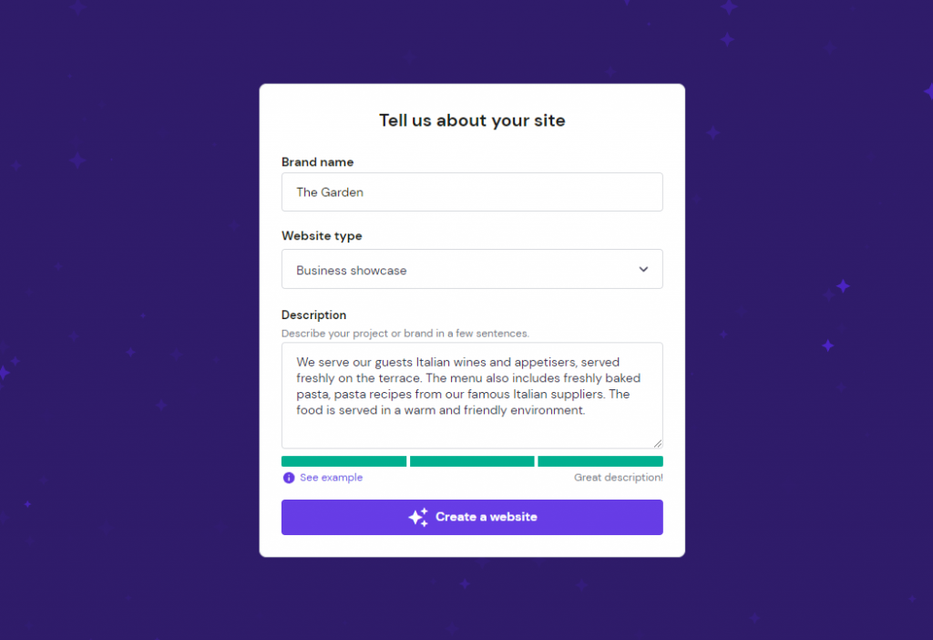Click the Website type field label

point(322,235)
